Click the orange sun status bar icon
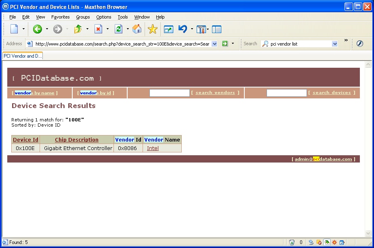 [x=334, y=242]
